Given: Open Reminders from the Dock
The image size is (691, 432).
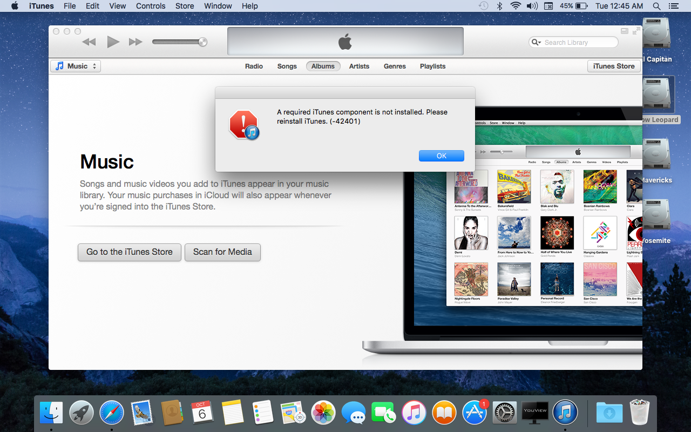Looking at the screenshot, I should click(263, 413).
